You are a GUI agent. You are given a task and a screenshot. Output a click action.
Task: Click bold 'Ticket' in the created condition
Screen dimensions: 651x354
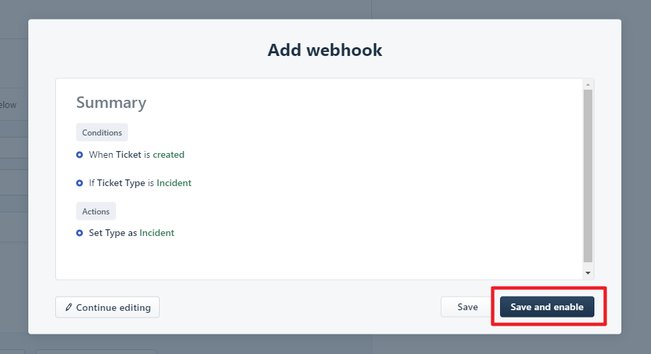(129, 155)
